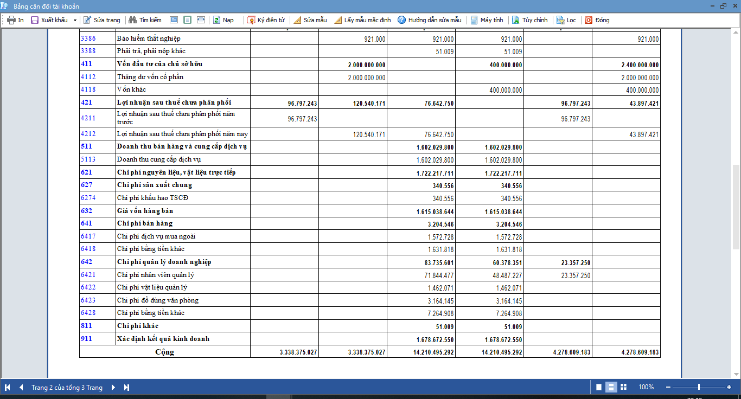This screenshot has width=741, height=399.
Task: Click the In (print) printer icon
Action: [x=11, y=20]
